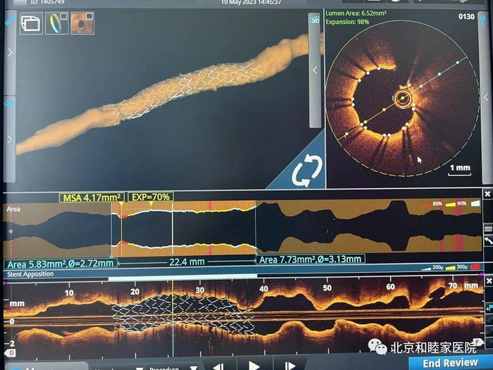Click the Stent Apposition label
The width and height of the screenshot is (493, 370).
coord(30,274)
